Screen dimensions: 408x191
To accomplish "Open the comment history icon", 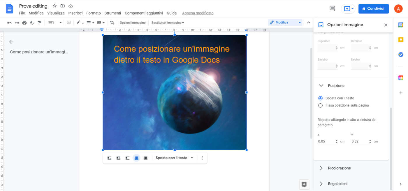I will [x=332, y=9].
